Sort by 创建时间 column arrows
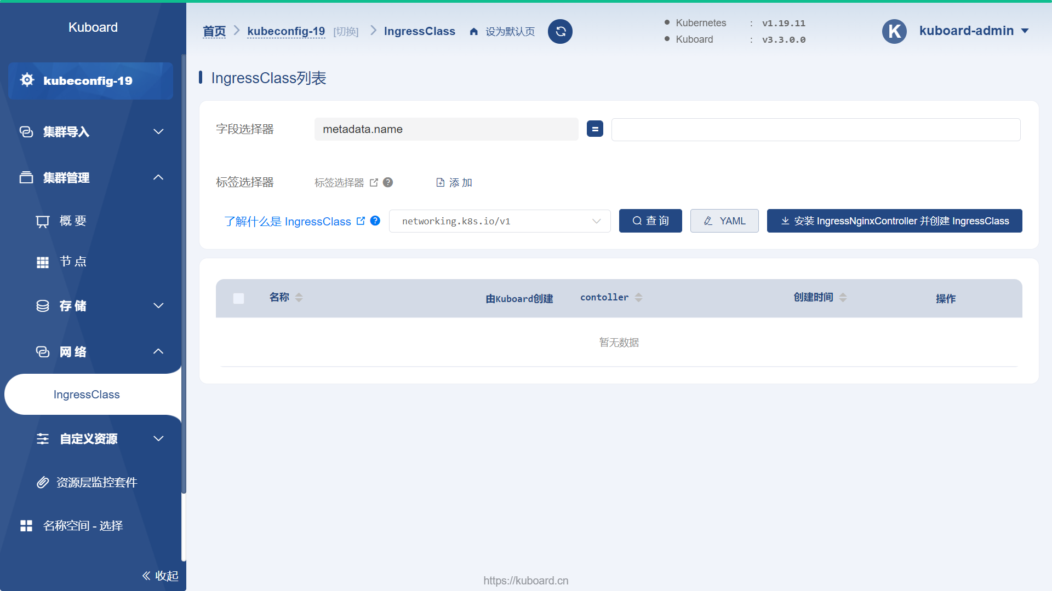Image resolution: width=1052 pixels, height=591 pixels. pos(843,298)
